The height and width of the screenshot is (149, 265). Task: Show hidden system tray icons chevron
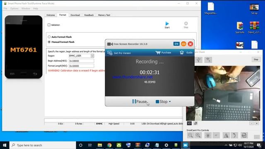click(x=226, y=145)
